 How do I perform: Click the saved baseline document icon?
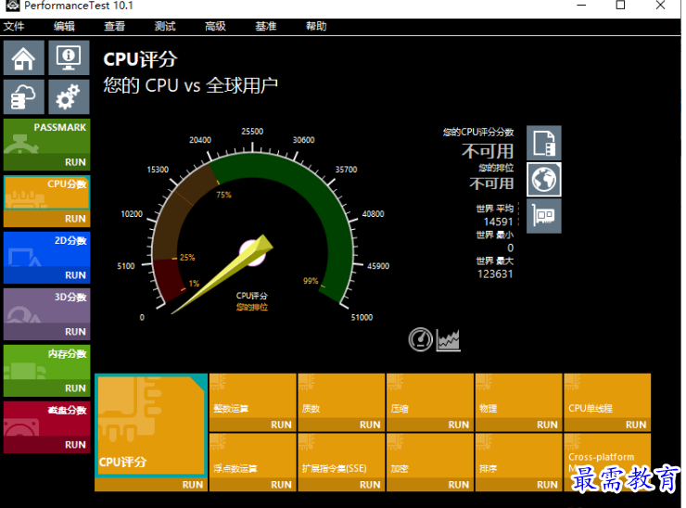pos(544,143)
